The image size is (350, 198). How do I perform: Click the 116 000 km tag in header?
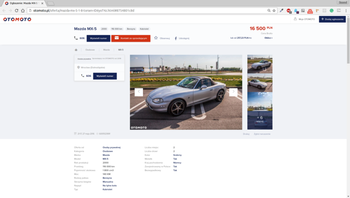click(x=117, y=29)
